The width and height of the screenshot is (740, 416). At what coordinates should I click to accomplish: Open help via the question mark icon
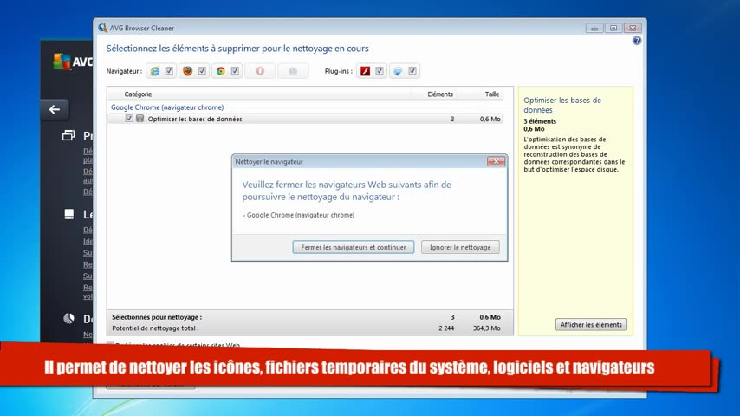637,41
